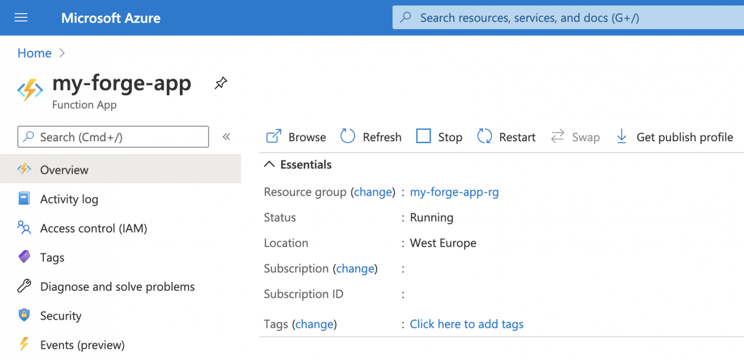Focus the sidebar Search (Cmd+/) field
The image size is (744, 360).
[113, 137]
